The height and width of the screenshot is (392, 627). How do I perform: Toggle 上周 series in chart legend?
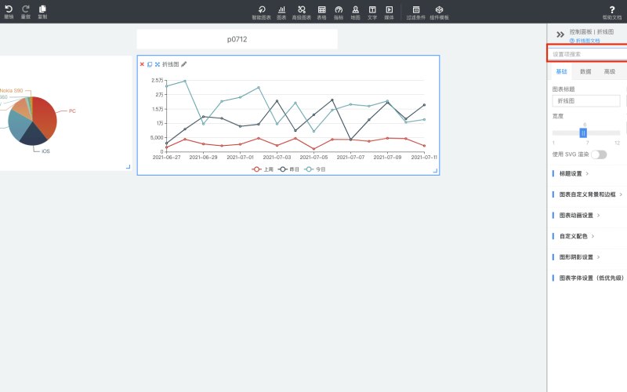(x=263, y=169)
